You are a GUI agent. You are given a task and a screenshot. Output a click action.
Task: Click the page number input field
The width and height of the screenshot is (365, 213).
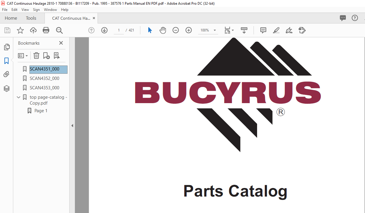pyautogui.click(x=119, y=30)
